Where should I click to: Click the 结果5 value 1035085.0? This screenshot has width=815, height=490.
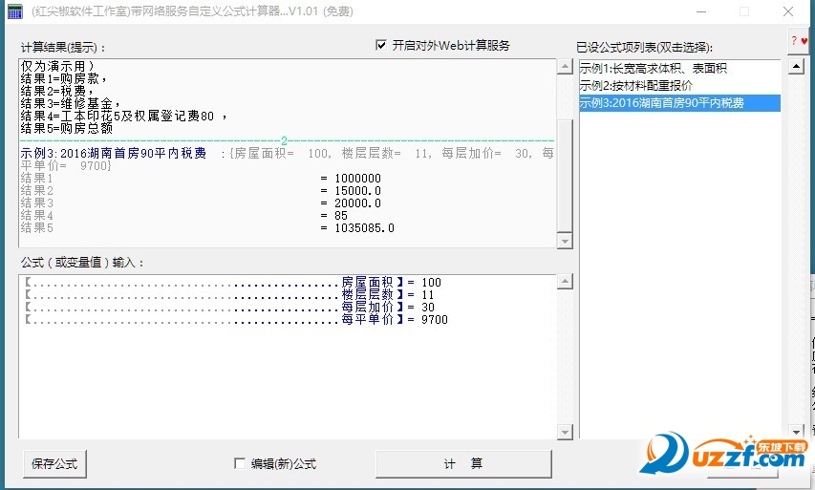tap(364, 228)
